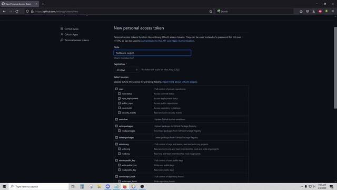Click the New personal access token heading

pos(138,28)
